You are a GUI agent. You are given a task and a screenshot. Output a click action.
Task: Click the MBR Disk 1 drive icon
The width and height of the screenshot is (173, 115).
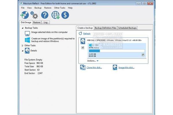(83, 41)
